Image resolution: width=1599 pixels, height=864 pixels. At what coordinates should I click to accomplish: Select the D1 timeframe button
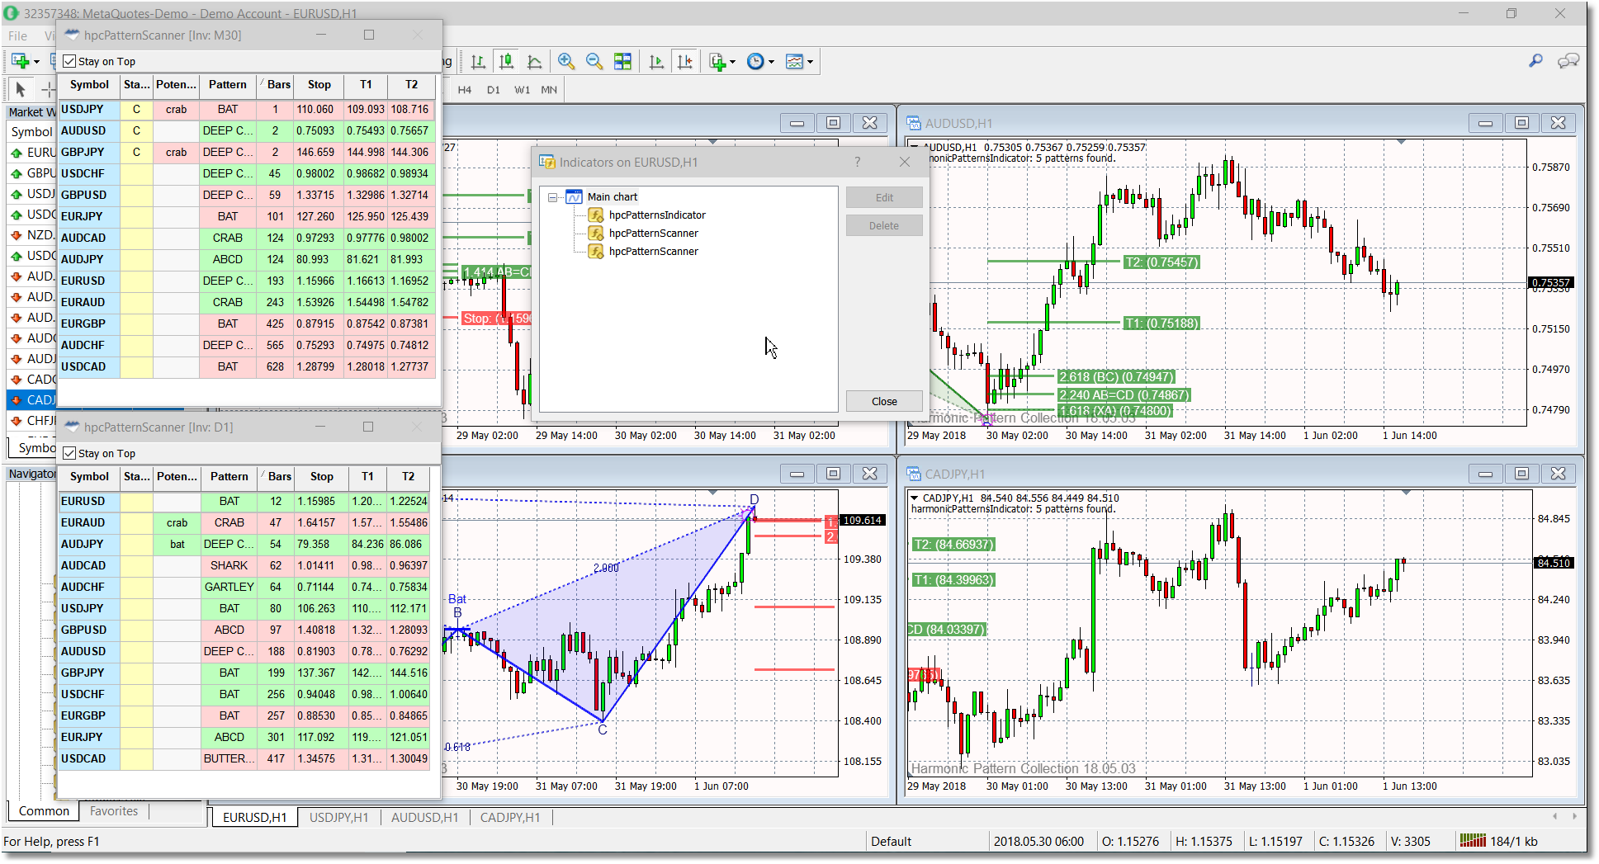(494, 90)
